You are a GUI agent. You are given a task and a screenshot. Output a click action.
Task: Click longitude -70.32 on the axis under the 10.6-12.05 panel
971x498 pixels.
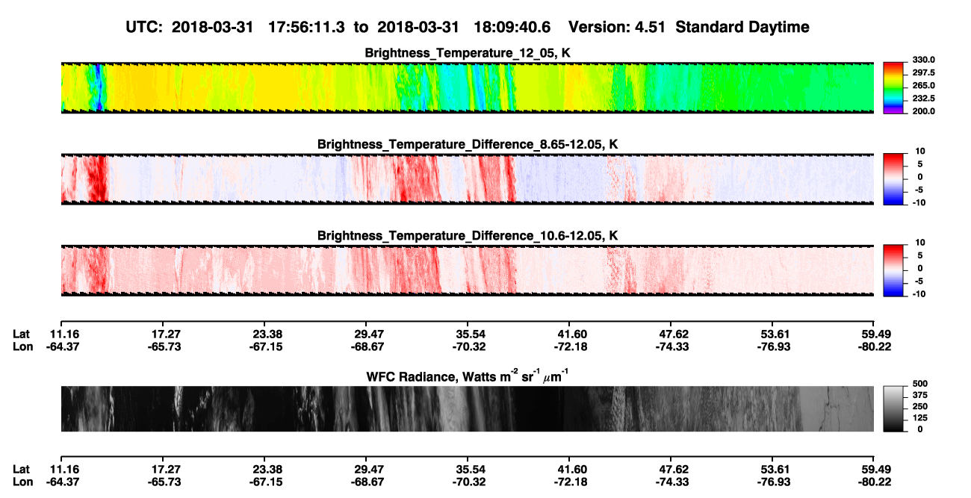[x=468, y=346]
